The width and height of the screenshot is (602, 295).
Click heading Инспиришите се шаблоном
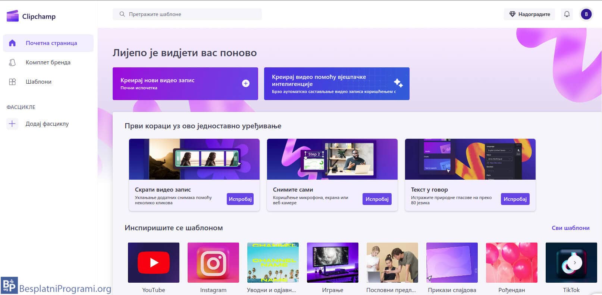click(174, 228)
